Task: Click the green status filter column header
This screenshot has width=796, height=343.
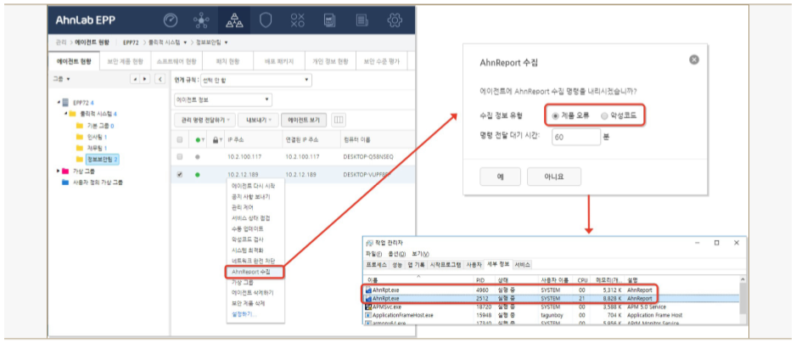Action: coord(199,140)
